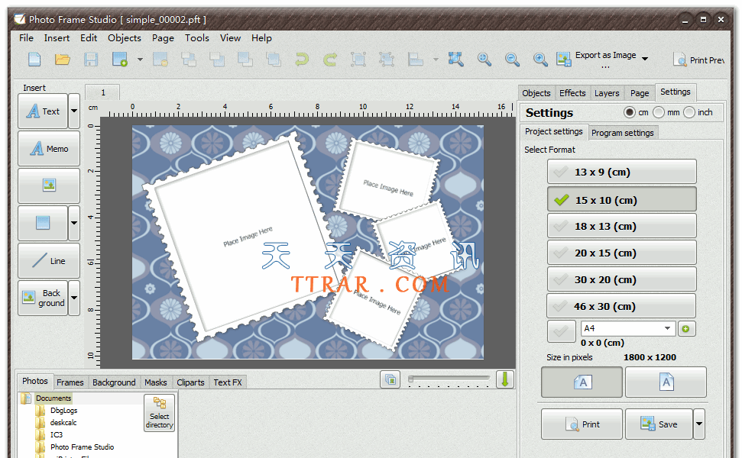Click the thumbnail size slider

(x=449, y=379)
